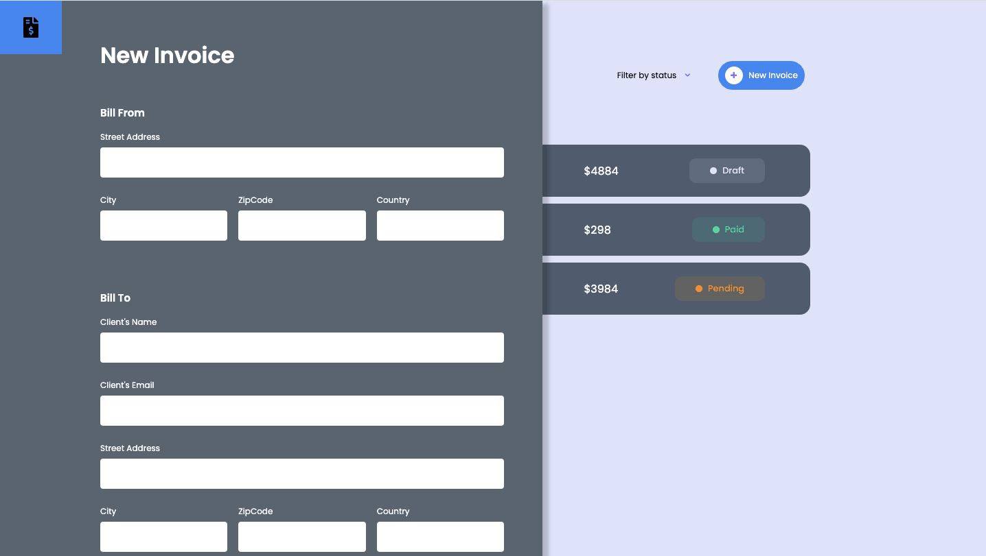The width and height of the screenshot is (986, 556).
Task: Click the plus icon in New Invoice button
Action: 733,75
